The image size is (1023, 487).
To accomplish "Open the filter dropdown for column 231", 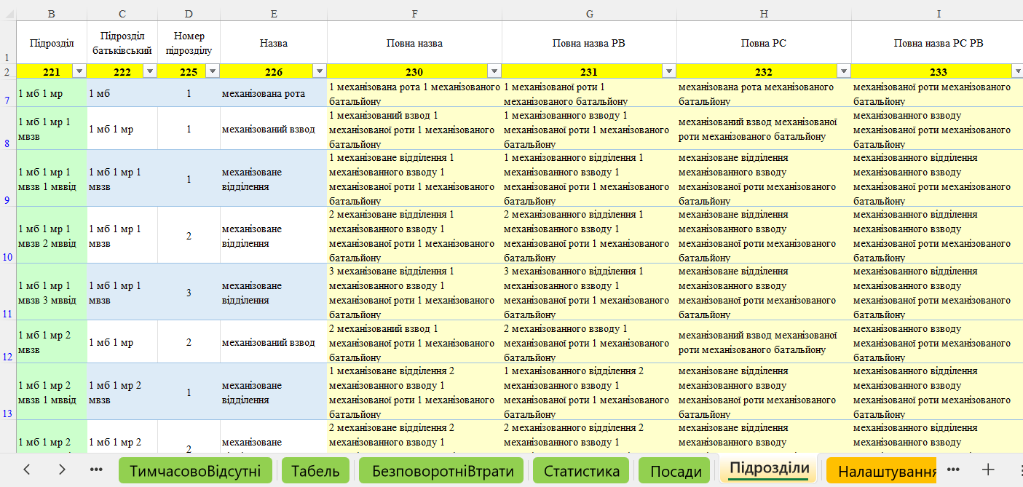I will pos(669,71).
